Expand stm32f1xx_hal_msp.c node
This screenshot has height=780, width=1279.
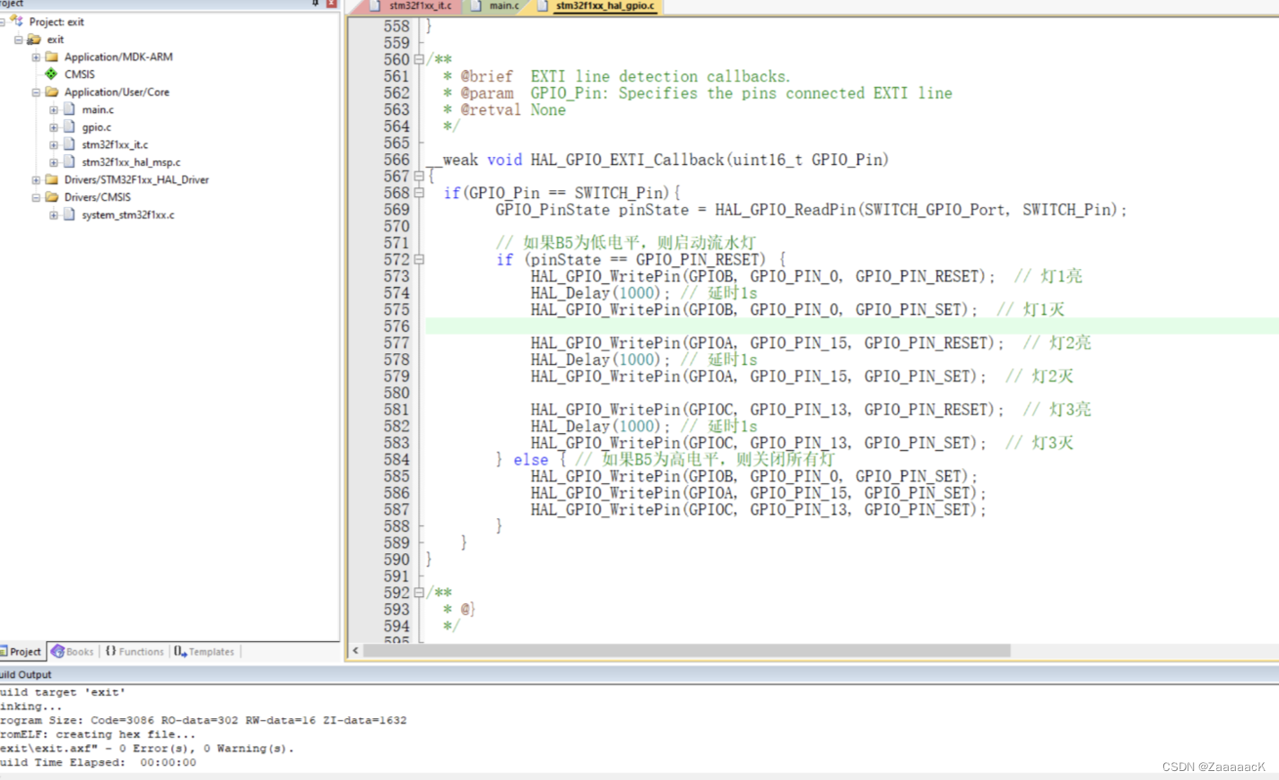coord(53,162)
